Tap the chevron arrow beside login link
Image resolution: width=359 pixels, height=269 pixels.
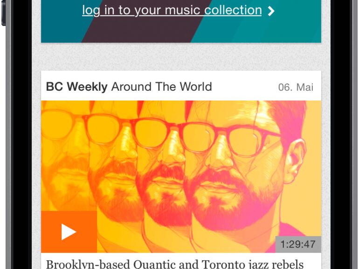271,11
